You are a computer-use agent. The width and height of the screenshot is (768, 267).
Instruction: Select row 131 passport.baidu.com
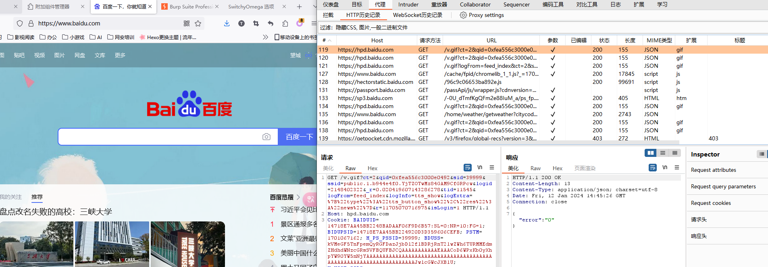543,90
